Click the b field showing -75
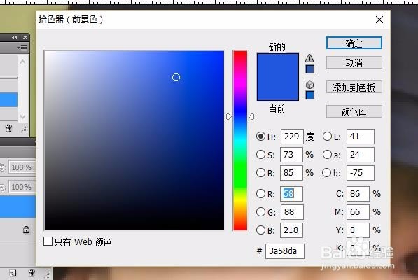418x280 pixels. 361,173
